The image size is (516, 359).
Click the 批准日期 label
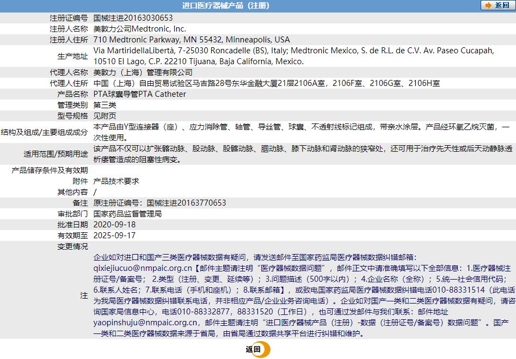[x=73, y=225]
